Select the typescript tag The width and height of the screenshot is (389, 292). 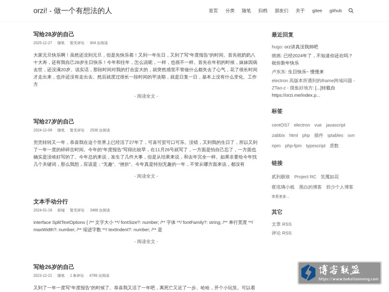pos(316,146)
